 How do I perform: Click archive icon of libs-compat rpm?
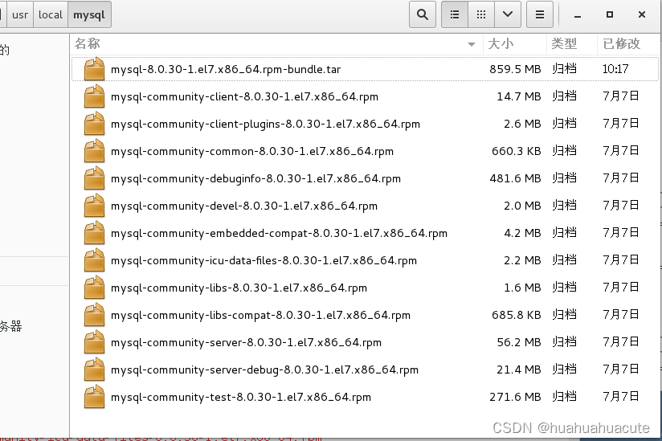tap(94, 315)
